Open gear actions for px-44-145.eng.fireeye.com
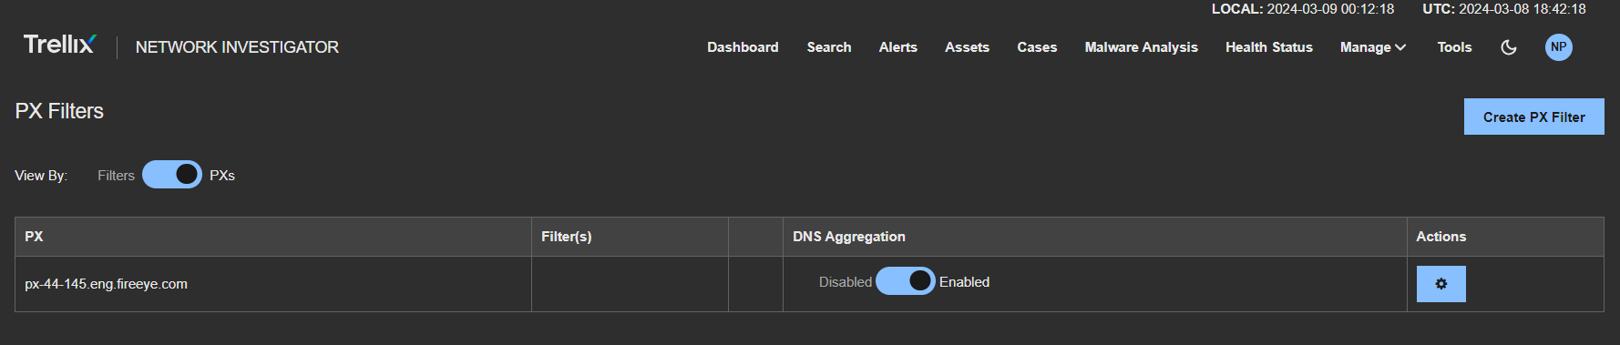The image size is (1620, 345). (1441, 284)
